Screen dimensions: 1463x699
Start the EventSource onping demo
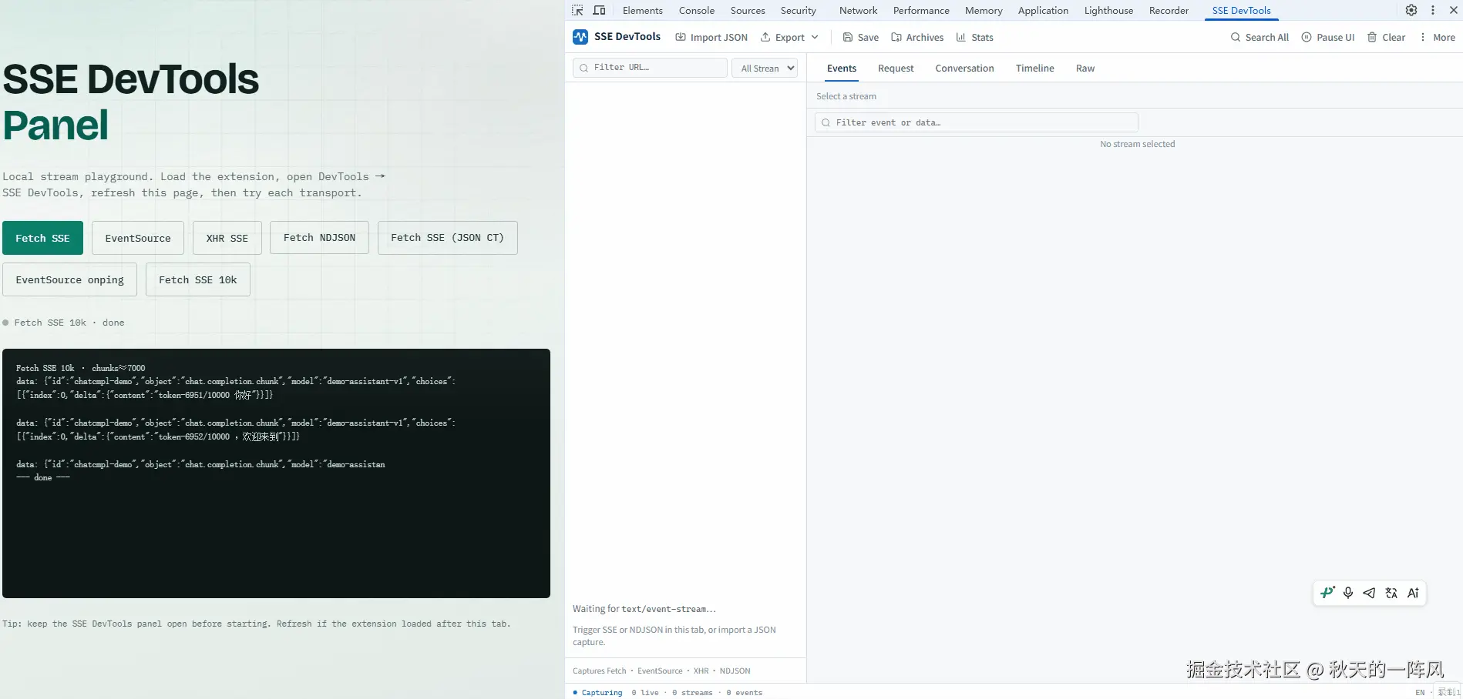(x=69, y=279)
